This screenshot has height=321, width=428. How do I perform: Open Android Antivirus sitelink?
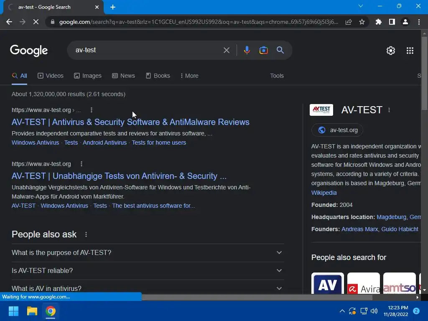coord(104,143)
